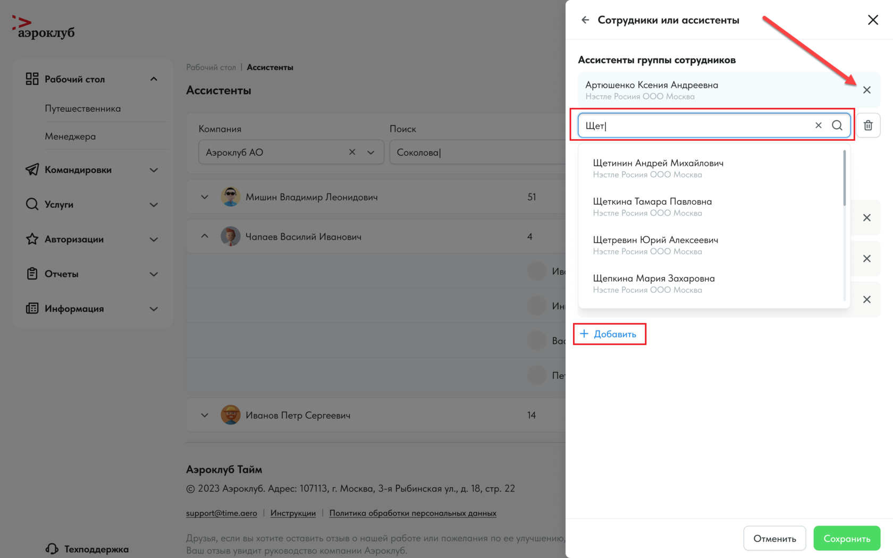Remove assistant Артюшенко Ксения Андреевна
The width and height of the screenshot is (893, 558).
coord(866,90)
